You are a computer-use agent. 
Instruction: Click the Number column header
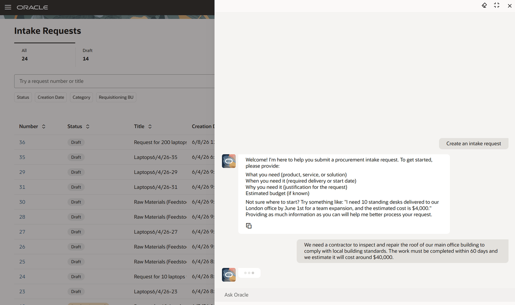click(x=29, y=126)
